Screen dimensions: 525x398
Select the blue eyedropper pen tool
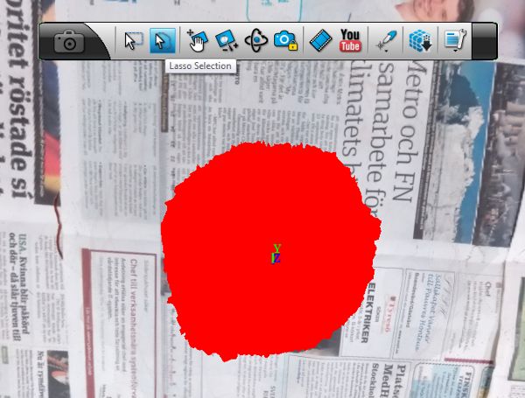(385, 41)
